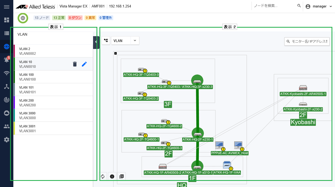Screen dimensions: 335x187
Task: Open the cloud sidebar icon
Action: (7, 113)
